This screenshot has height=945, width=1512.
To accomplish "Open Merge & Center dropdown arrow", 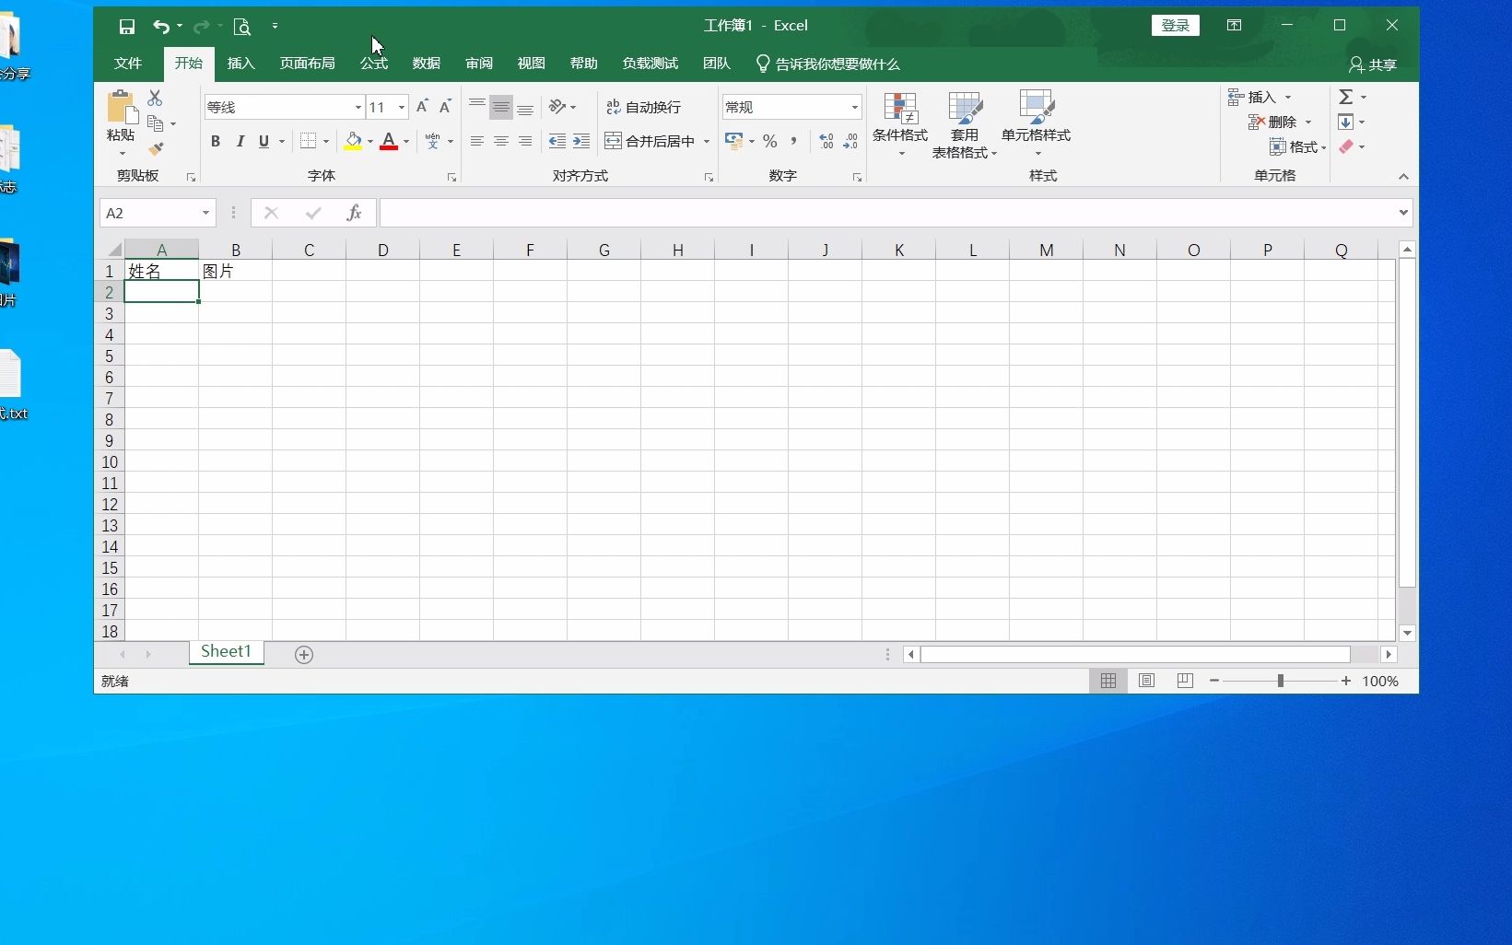I will pyautogui.click(x=707, y=141).
